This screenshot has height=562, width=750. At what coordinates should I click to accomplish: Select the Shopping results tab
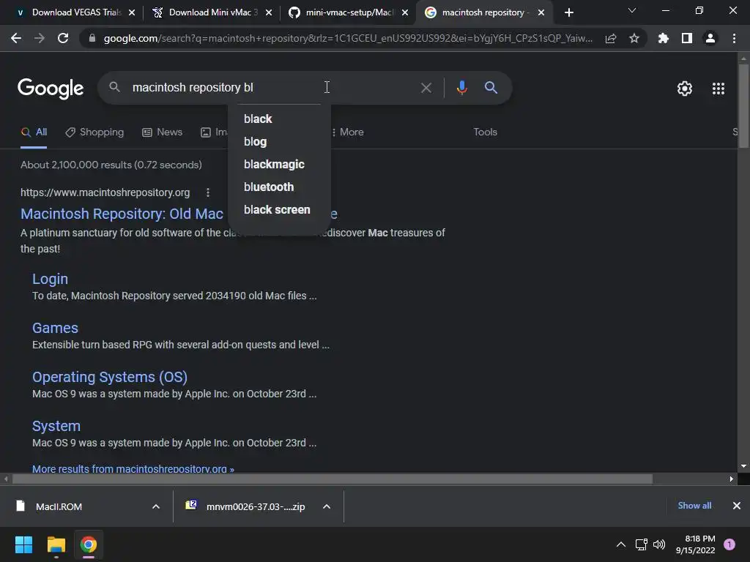click(94, 132)
